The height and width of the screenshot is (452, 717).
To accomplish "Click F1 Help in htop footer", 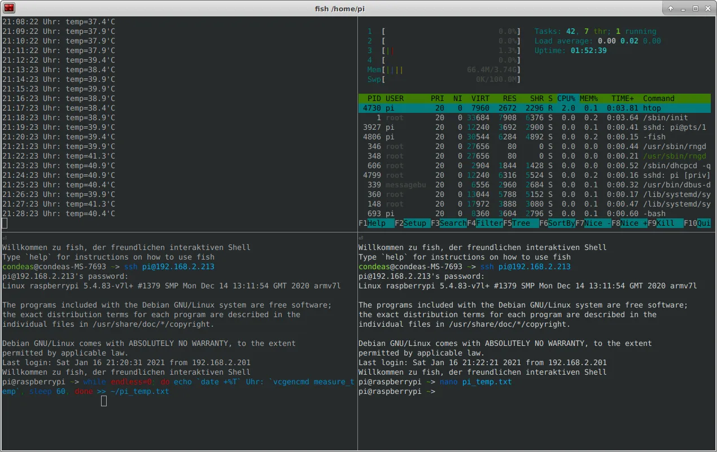I will [377, 223].
